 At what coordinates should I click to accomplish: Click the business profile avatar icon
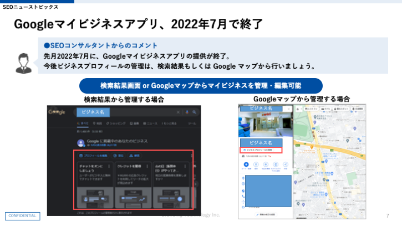click(81, 143)
